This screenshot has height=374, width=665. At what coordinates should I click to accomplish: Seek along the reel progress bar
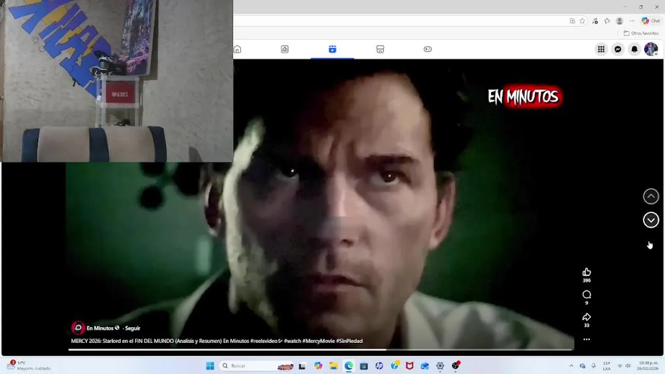321,350
